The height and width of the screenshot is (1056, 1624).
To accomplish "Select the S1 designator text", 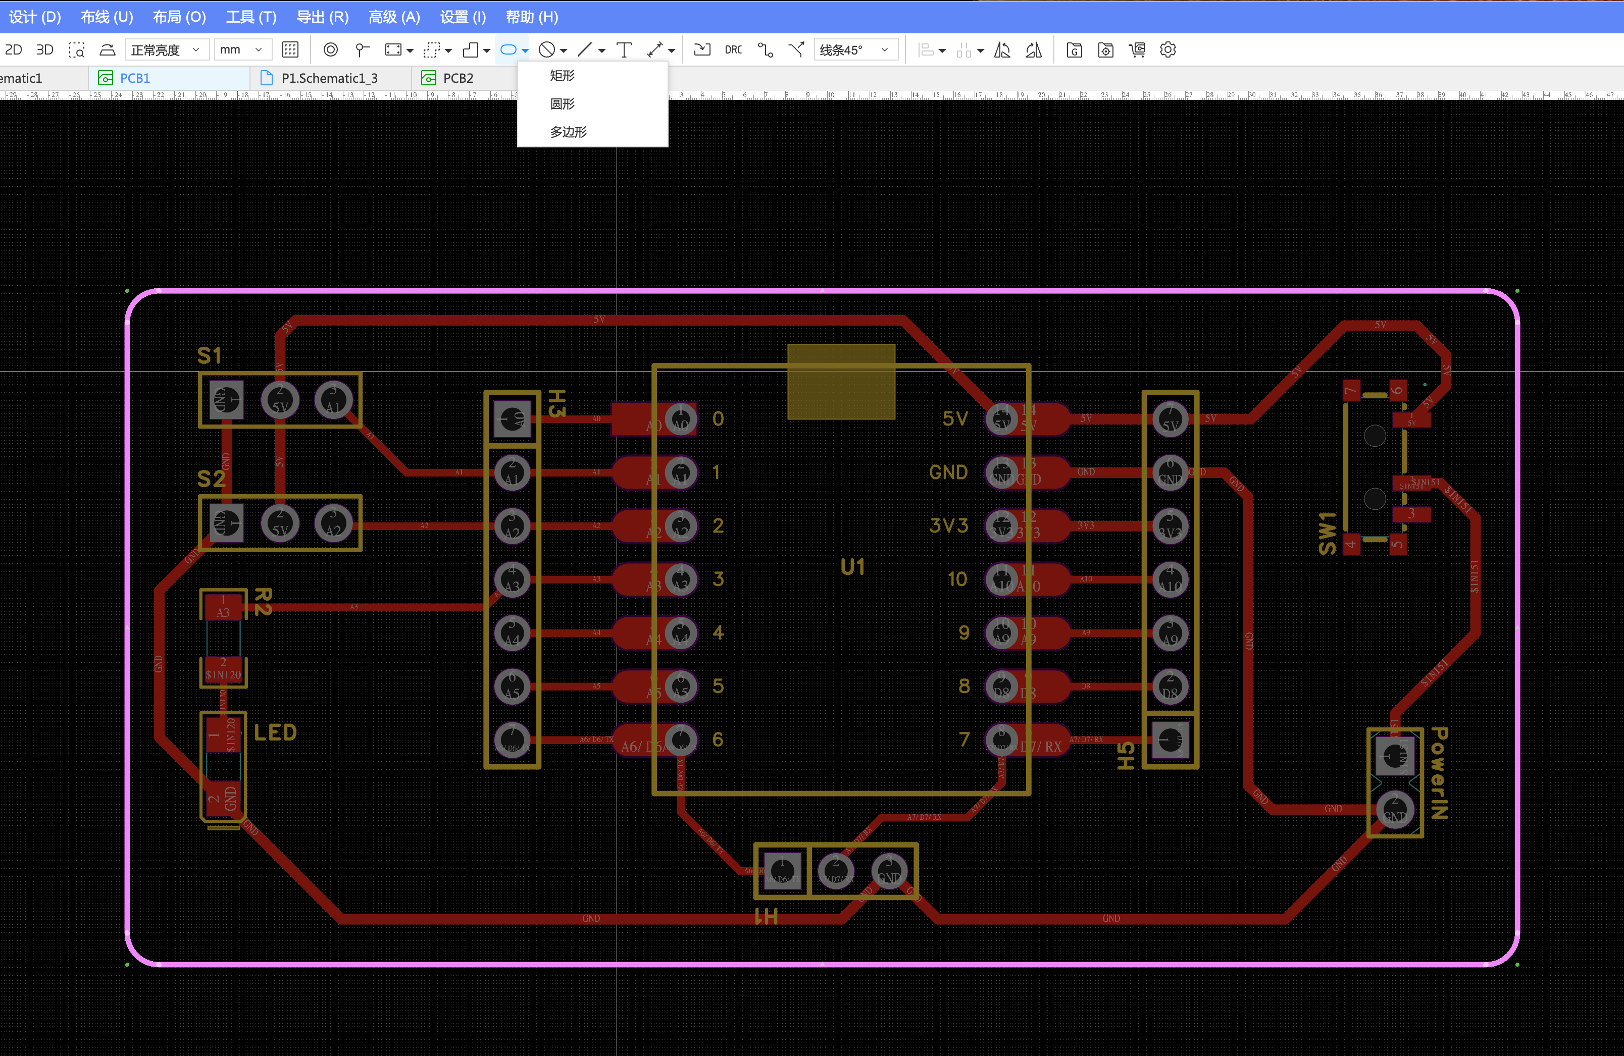I will pos(210,355).
